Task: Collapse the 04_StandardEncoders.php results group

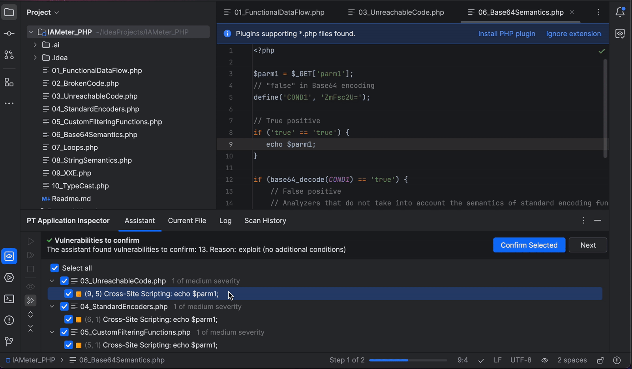Action: click(52, 307)
